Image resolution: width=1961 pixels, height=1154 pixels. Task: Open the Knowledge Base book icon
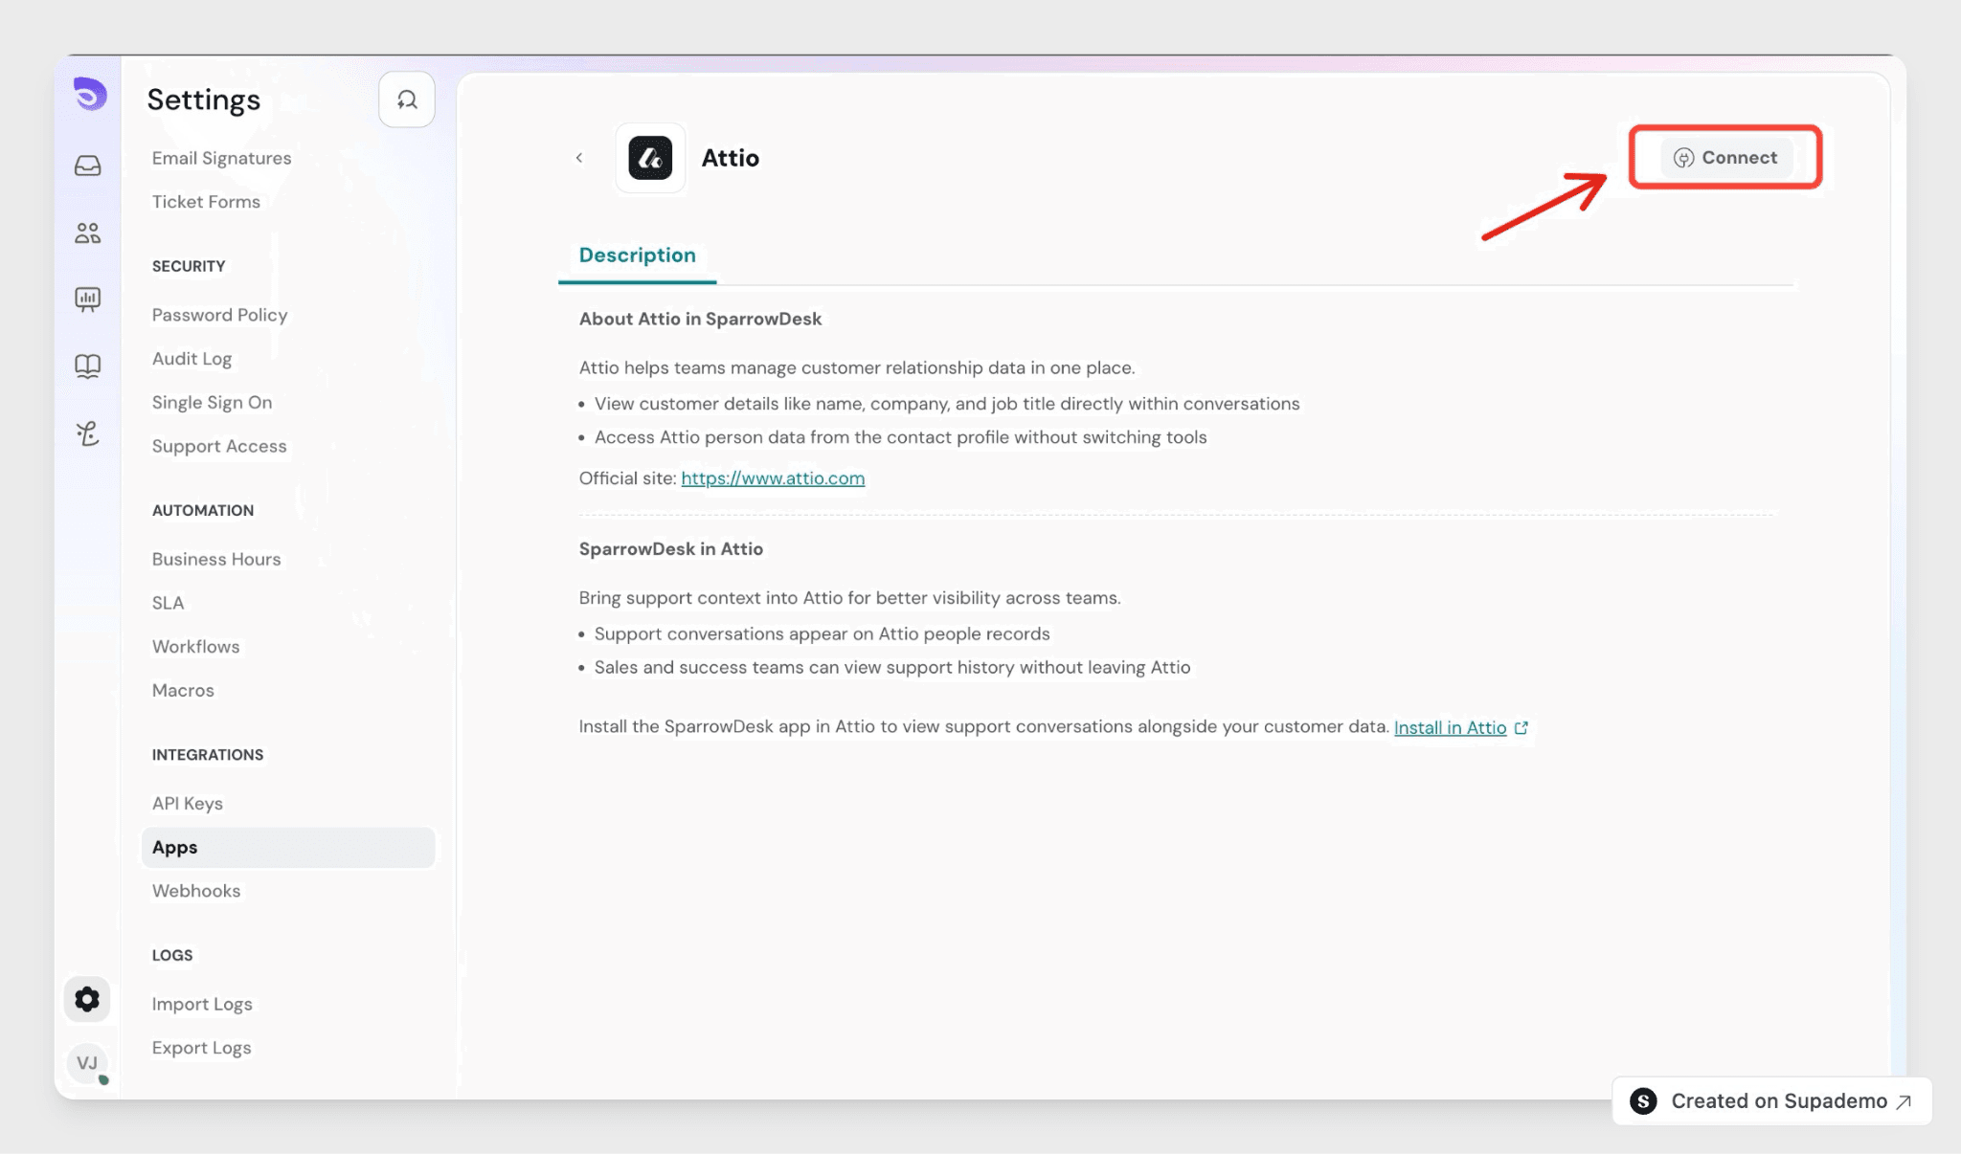(88, 366)
